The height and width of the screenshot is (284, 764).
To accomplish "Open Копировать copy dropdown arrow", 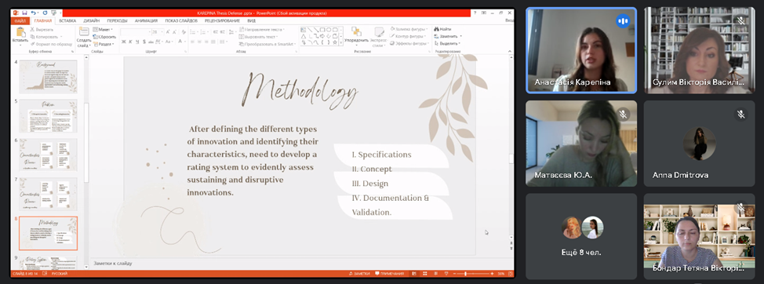I will [x=61, y=37].
